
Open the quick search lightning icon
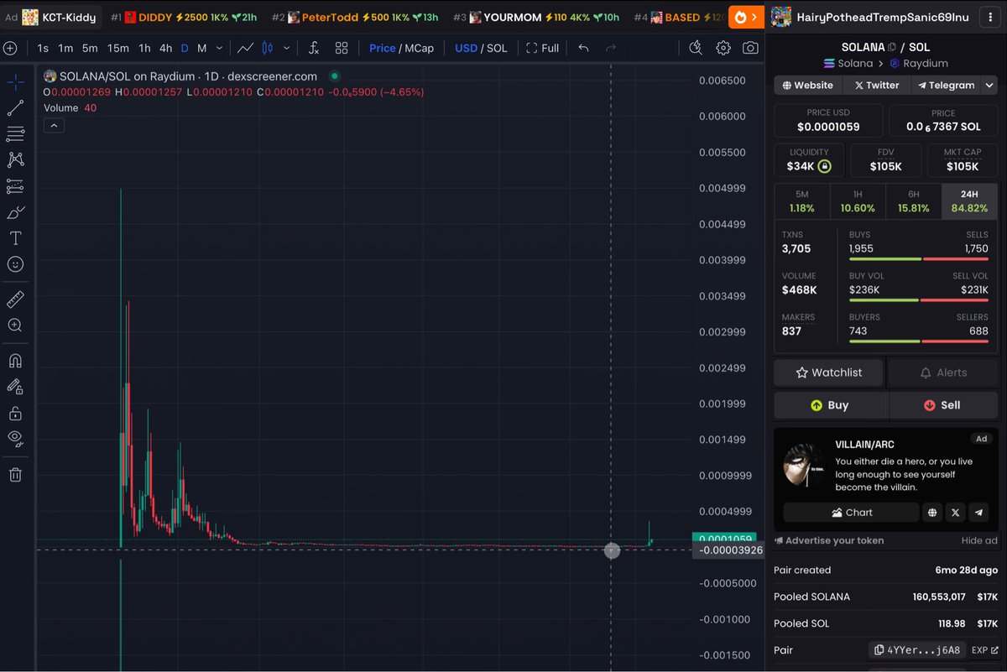(x=696, y=48)
